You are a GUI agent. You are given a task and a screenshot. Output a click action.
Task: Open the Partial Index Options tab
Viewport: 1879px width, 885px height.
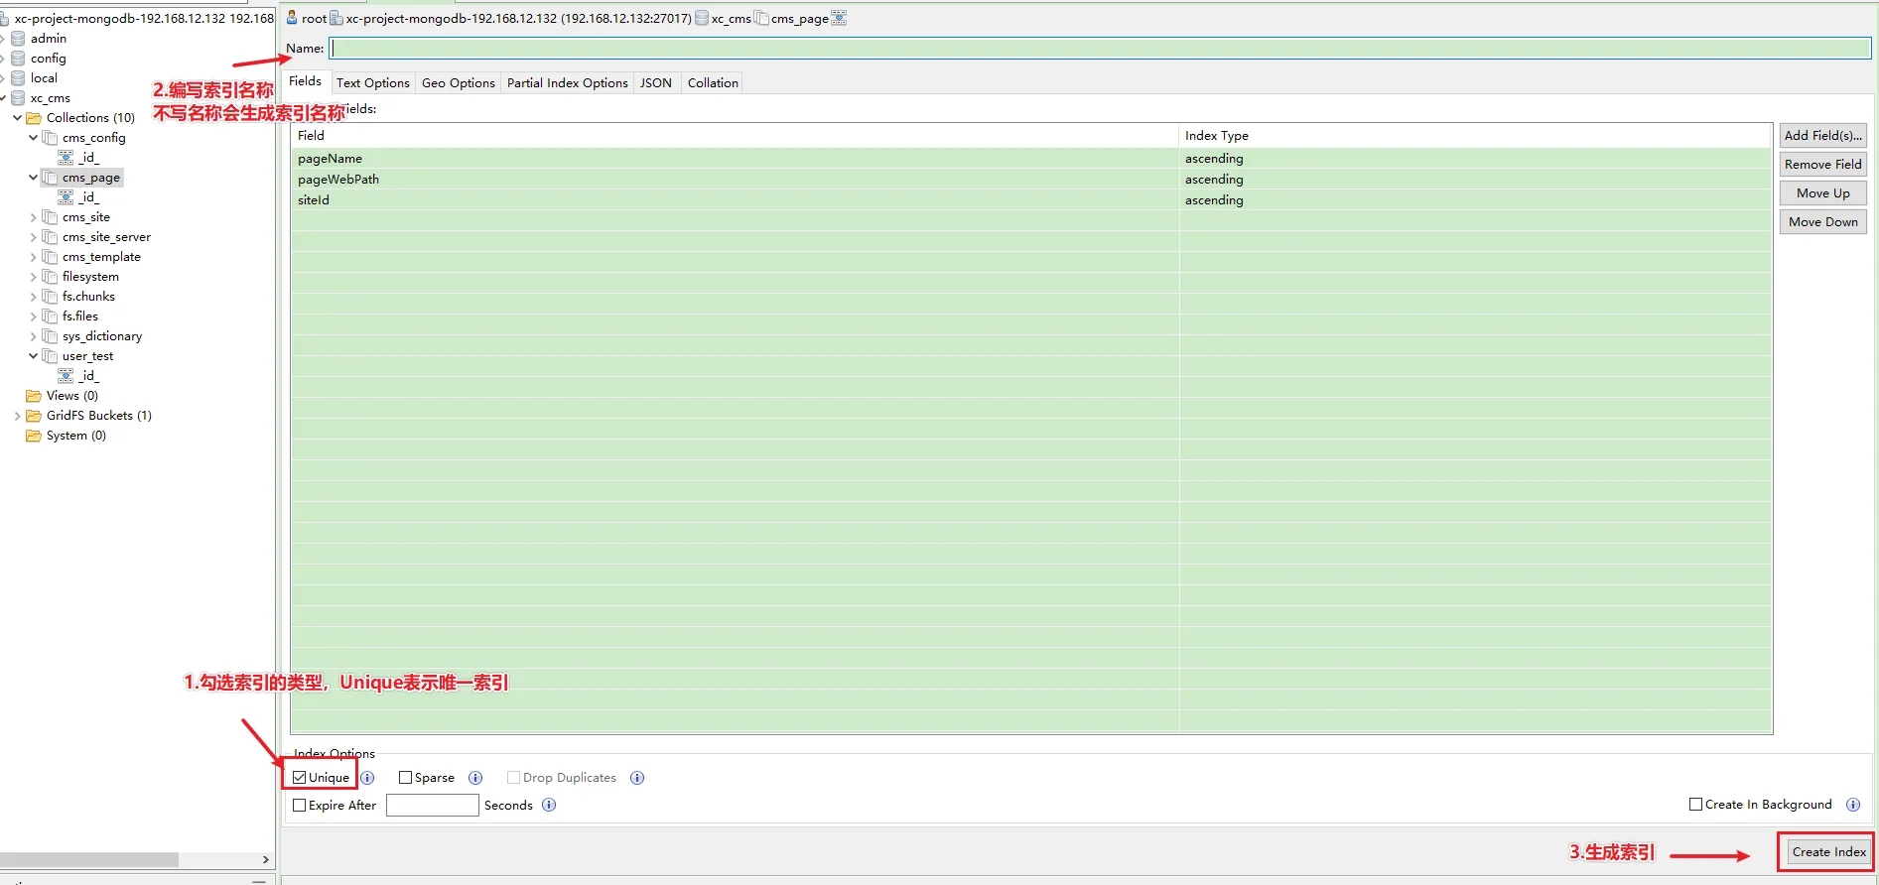click(x=567, y=83)
